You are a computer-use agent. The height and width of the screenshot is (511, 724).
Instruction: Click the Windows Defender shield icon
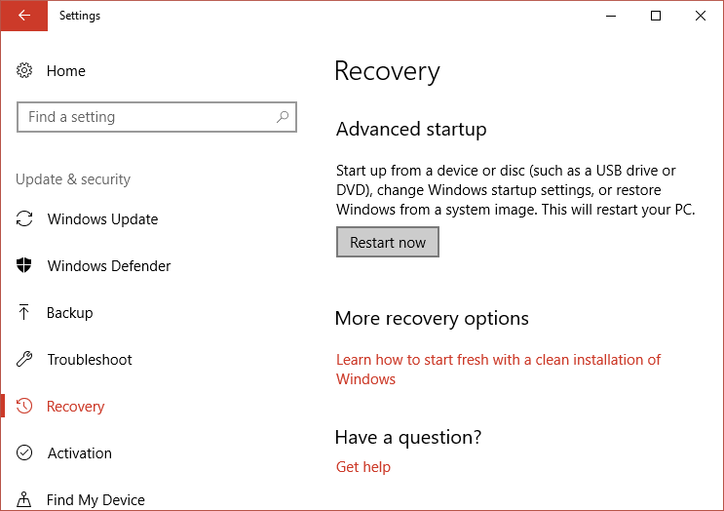coord(25,266)
